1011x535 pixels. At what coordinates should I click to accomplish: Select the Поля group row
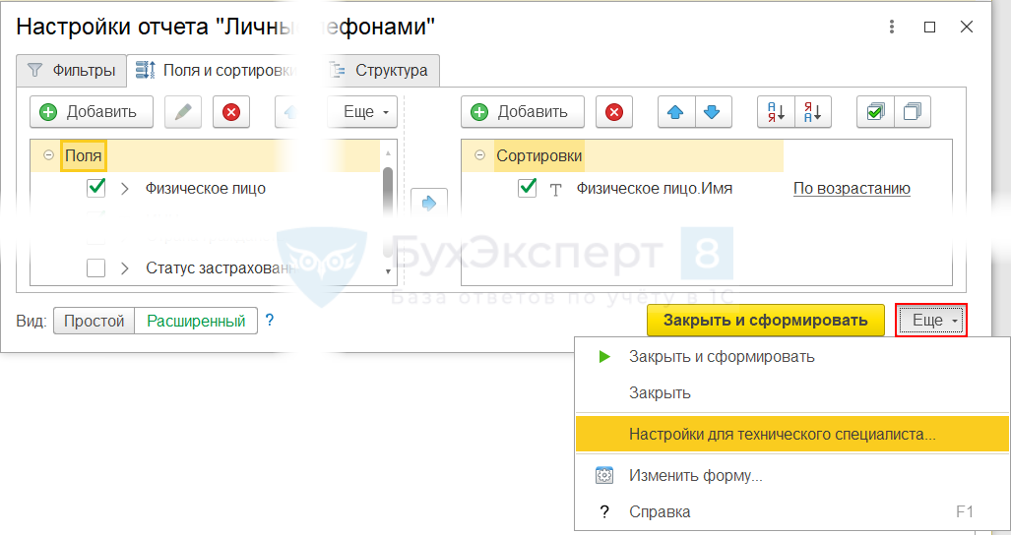coord(206,155)
